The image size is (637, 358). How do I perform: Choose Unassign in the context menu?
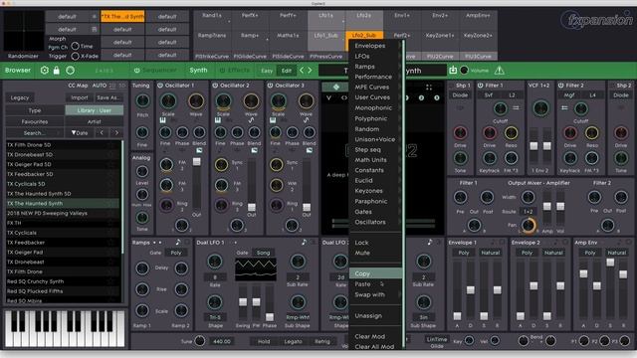pyautogui.click(x=376, y=316)
